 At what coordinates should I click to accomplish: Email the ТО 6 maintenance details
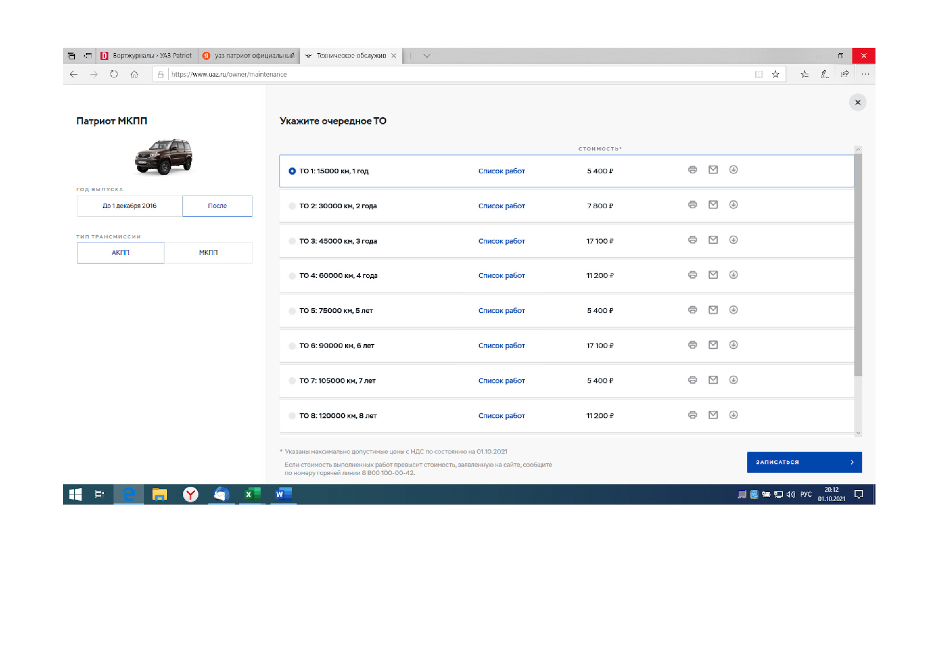pyautogui.click(x=713, y=345)
